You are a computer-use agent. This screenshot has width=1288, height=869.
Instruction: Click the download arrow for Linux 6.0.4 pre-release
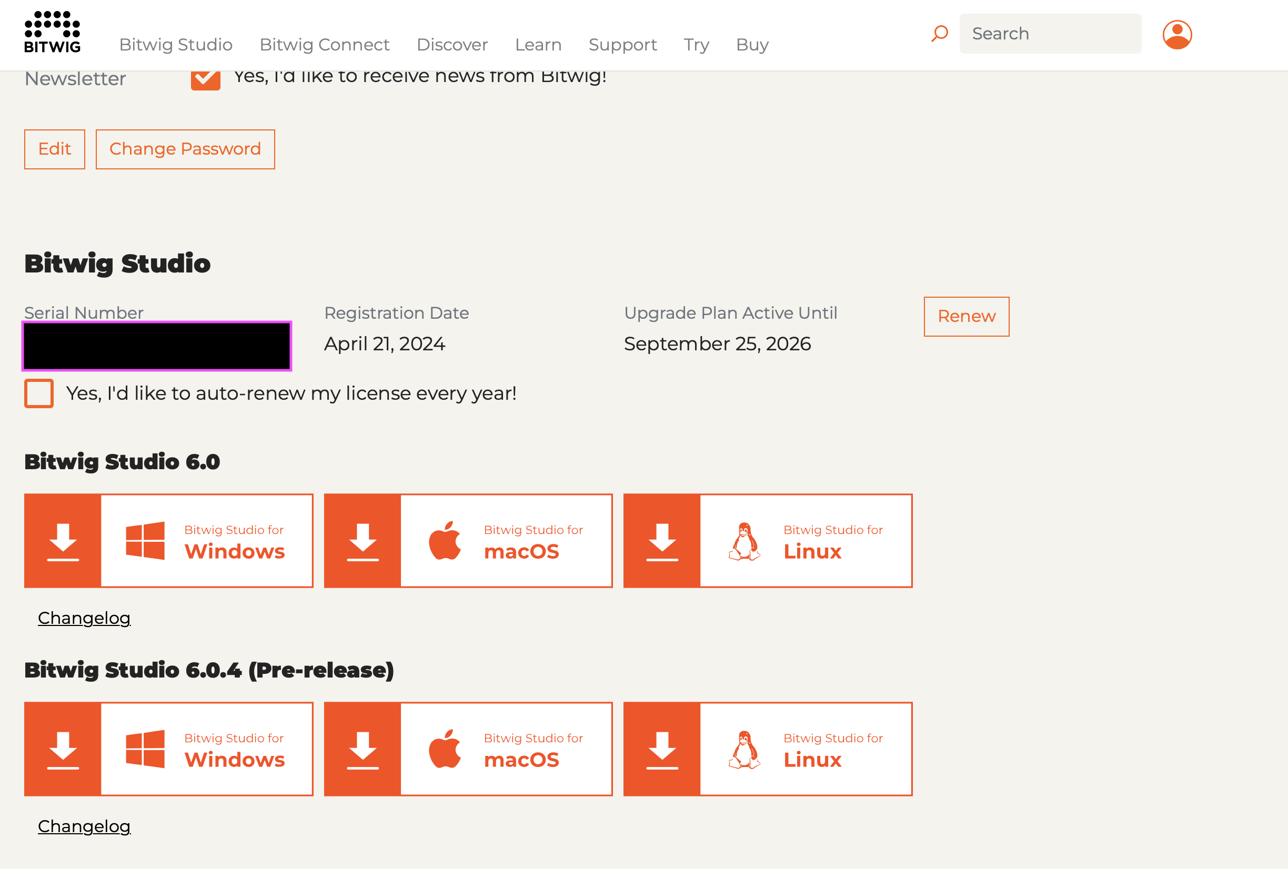coord(662,749)
